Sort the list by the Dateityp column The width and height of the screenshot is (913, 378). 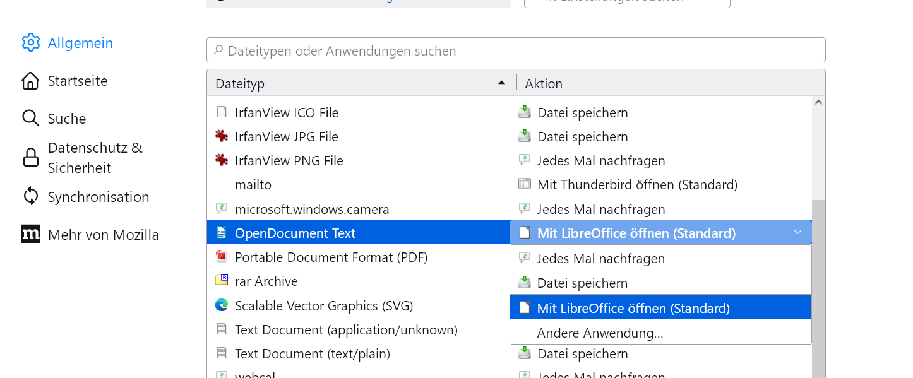pos(361,83)
